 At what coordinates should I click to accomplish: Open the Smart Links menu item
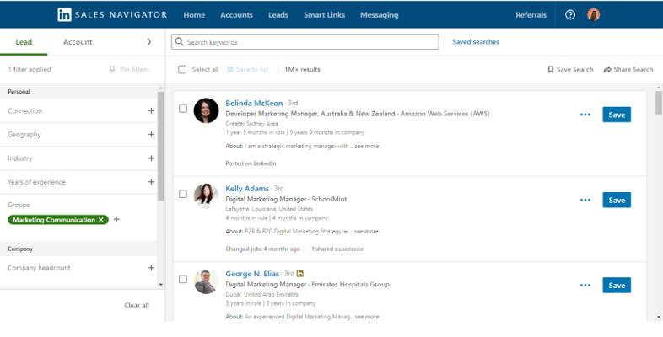coord(324,15)
